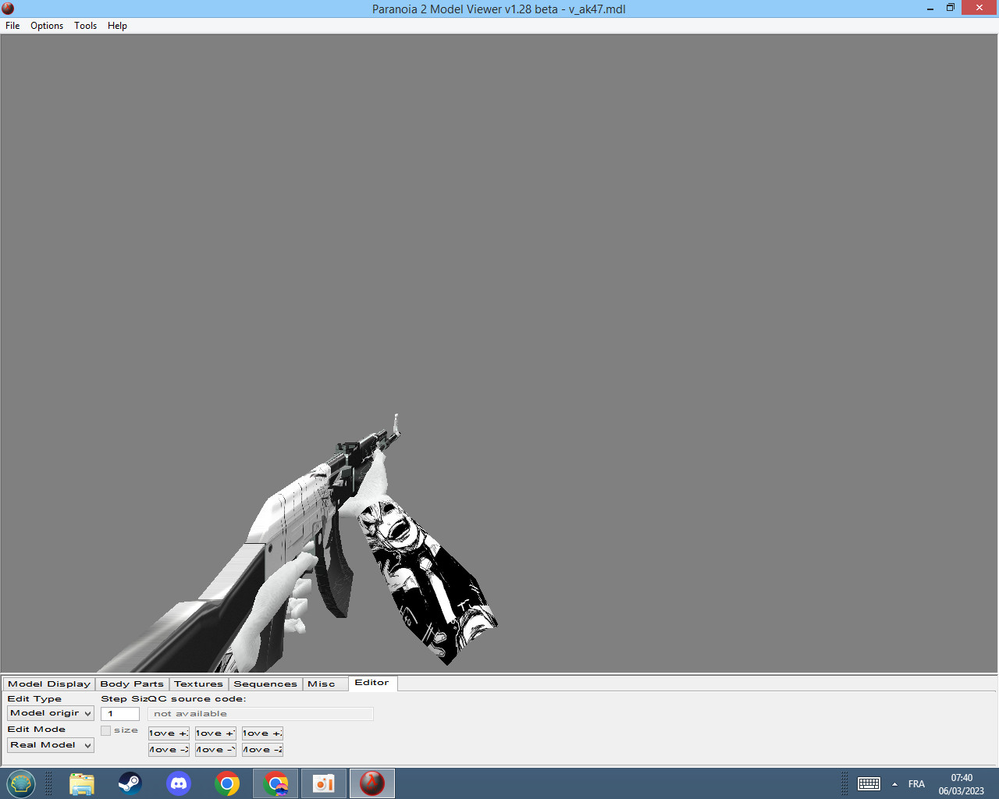Image resolution: width=999 pixels, height=799 pixels.
Task: Open the touch keyboard in the system tray
Action: pos(869,783)
